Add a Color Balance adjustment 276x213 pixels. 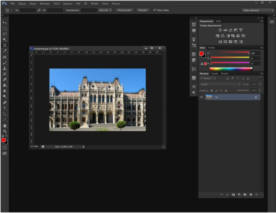click(x=223, y=36)
